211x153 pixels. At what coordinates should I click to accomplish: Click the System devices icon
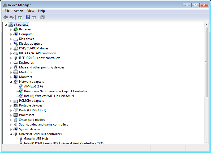[x=16, y=129]
